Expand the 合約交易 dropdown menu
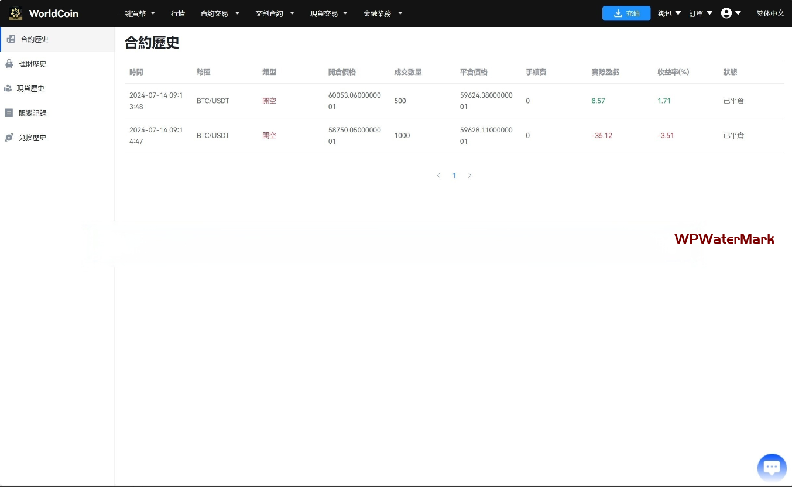The height and width of the screenshot is (487, 792). tap(220, 13)
